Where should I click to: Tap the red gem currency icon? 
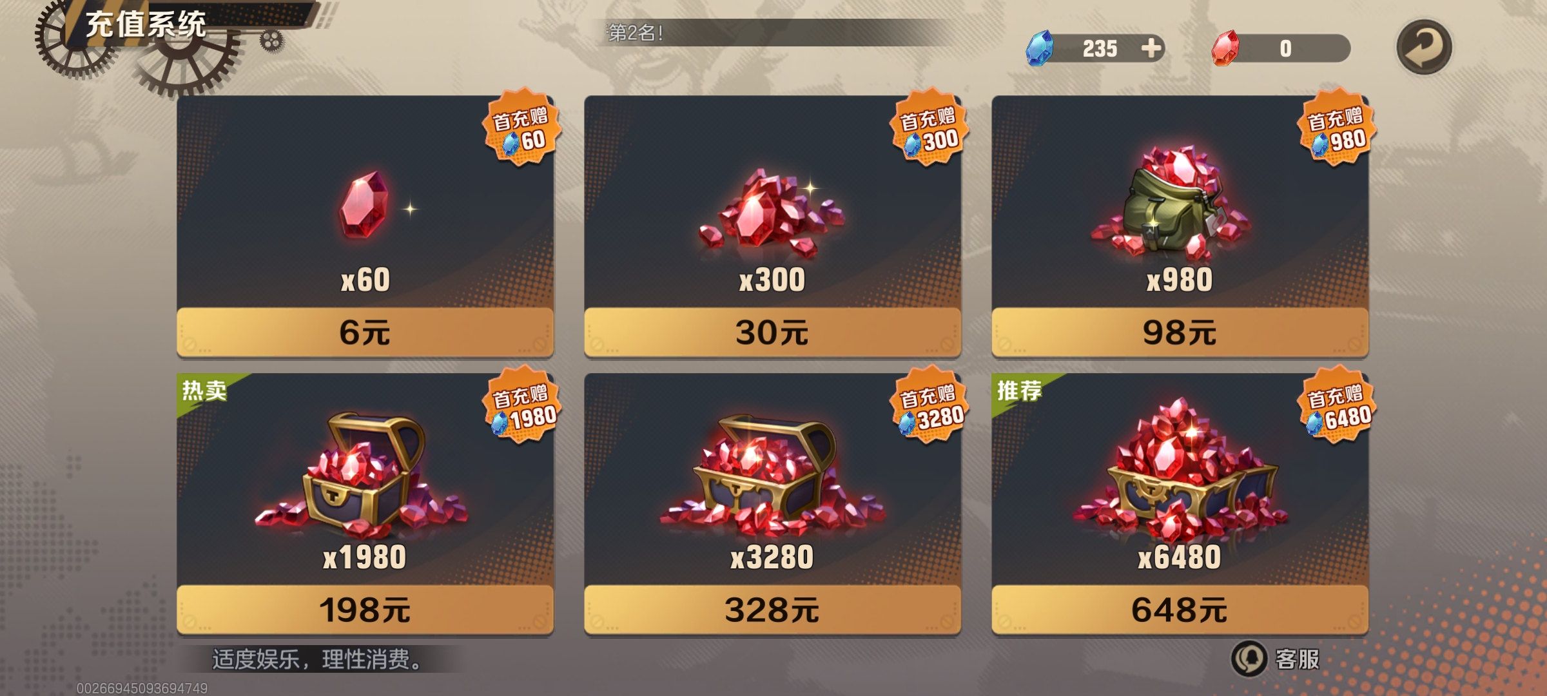point(1225,48)
